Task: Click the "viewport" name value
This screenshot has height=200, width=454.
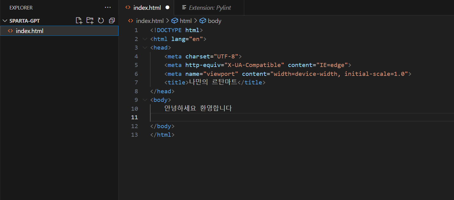Action: click(221, 74)
